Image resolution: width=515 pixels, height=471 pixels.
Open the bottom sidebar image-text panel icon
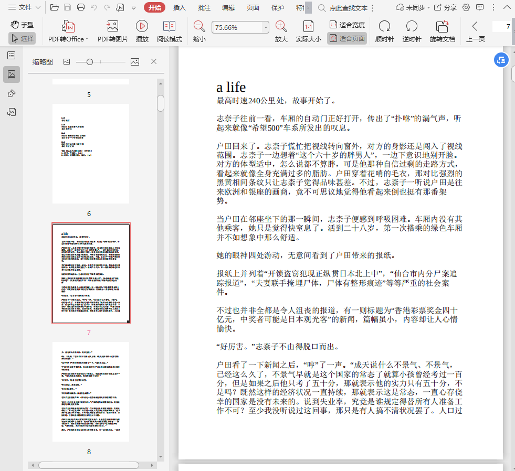(12, 112)
